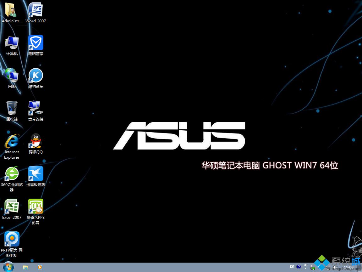
Task: Launch the Word 2007 shortcut
Action: 36,13
